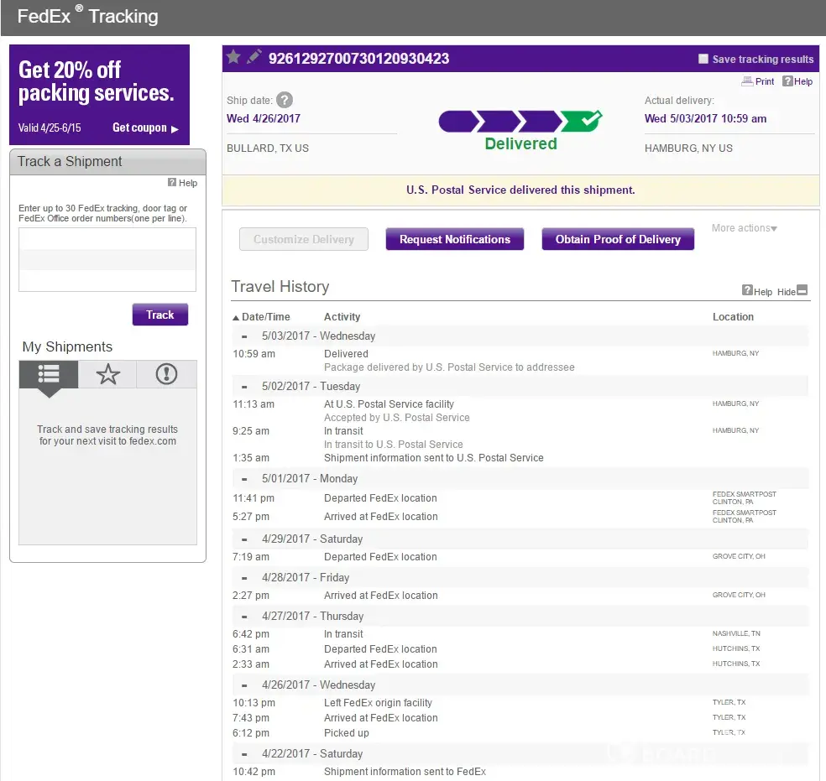Screen dimensions: 826x781
Task: Collapse the 5/03/2017 Wednesday group
Action: pos(244,336)
